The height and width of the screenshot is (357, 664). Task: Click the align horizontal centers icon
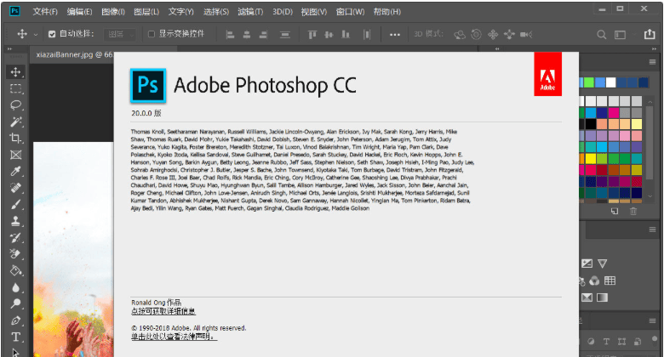(247, 35)
